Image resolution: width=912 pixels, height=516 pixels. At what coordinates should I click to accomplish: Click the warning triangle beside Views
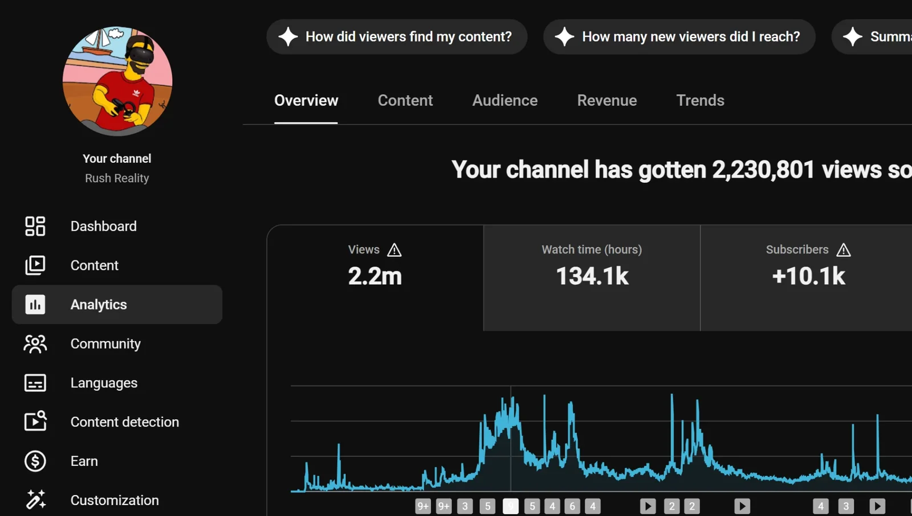394,250
